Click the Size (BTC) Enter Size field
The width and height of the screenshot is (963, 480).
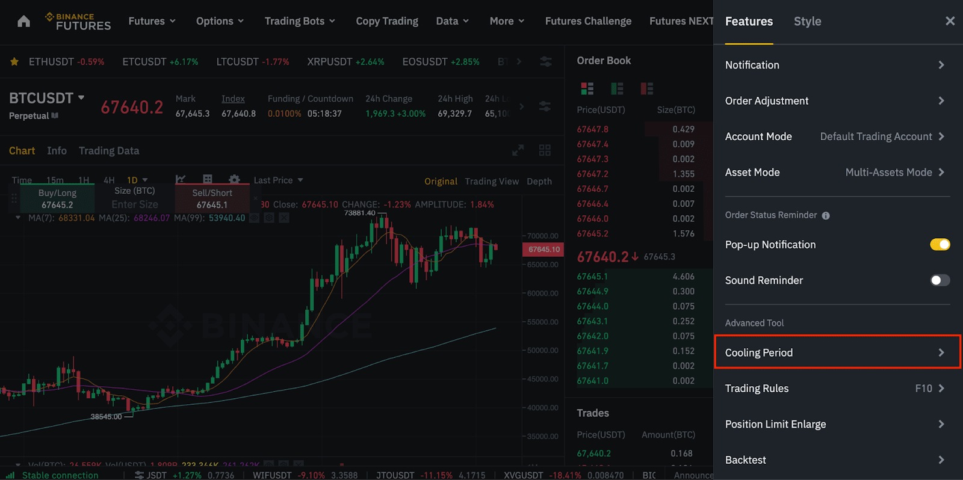point(135,205)
